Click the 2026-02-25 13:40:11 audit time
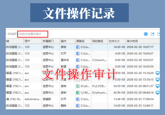 pos(140,106)
